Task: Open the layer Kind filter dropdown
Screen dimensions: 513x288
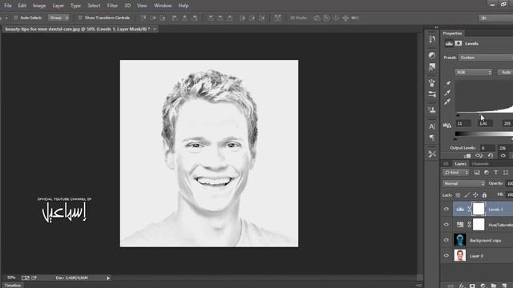Action: tap(456, 173)
